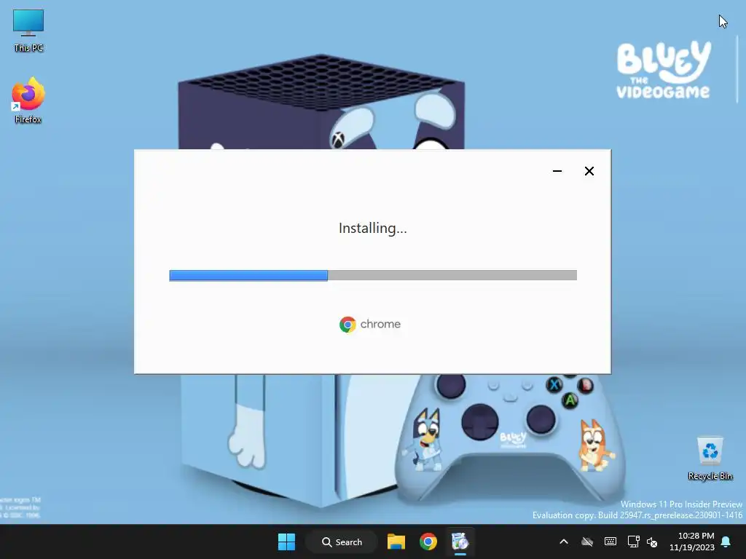The width and height of the screenshot is (746, 559).
Task: Select the Recycle Bin icon
Action: coord(710,459)
